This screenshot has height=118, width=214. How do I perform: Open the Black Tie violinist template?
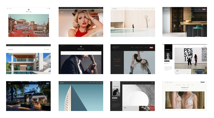[x=81, y=59]
